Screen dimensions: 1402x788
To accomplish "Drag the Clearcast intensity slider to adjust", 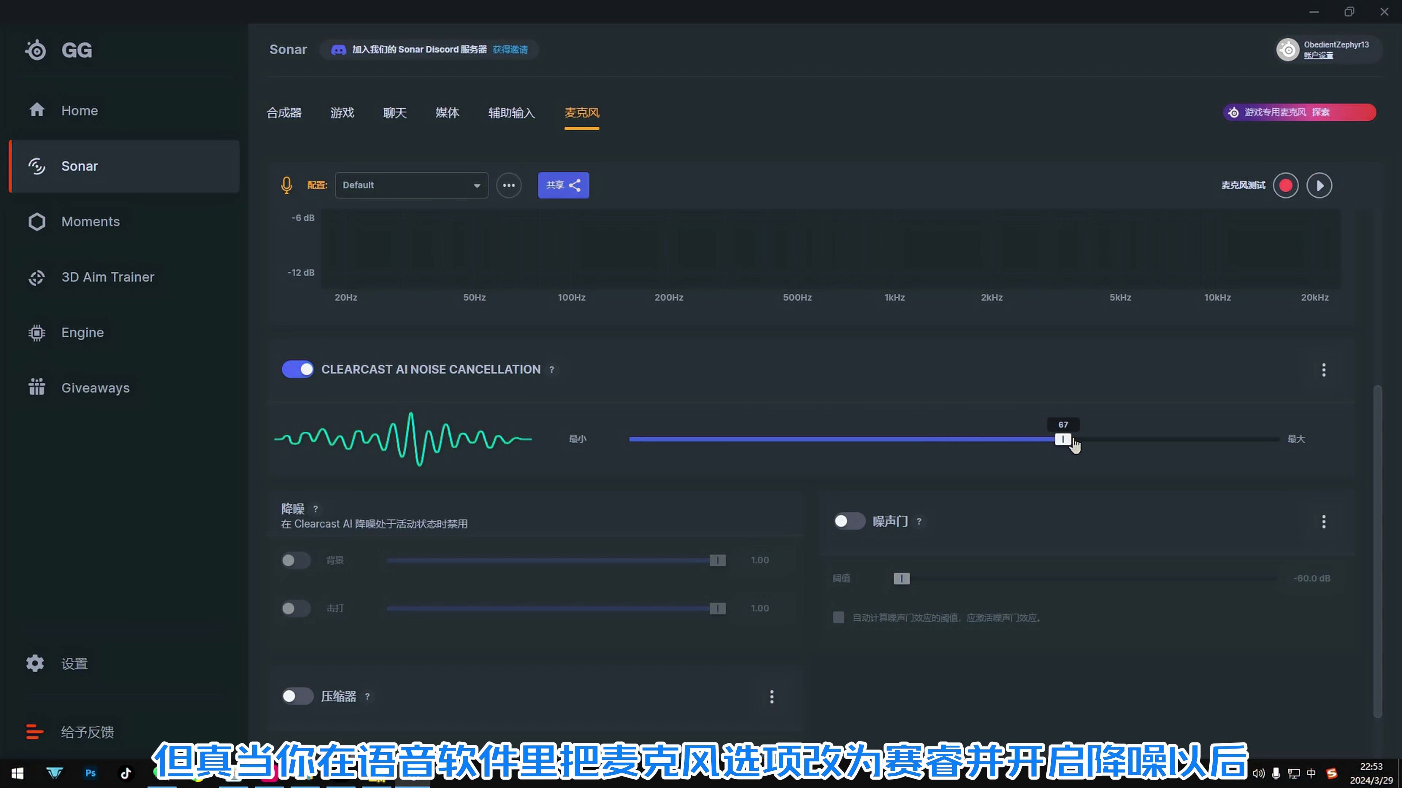I will 1062,439.
